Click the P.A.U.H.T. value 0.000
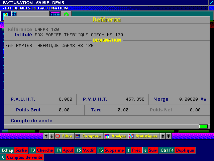214x161 pixels. click(66, 99)
